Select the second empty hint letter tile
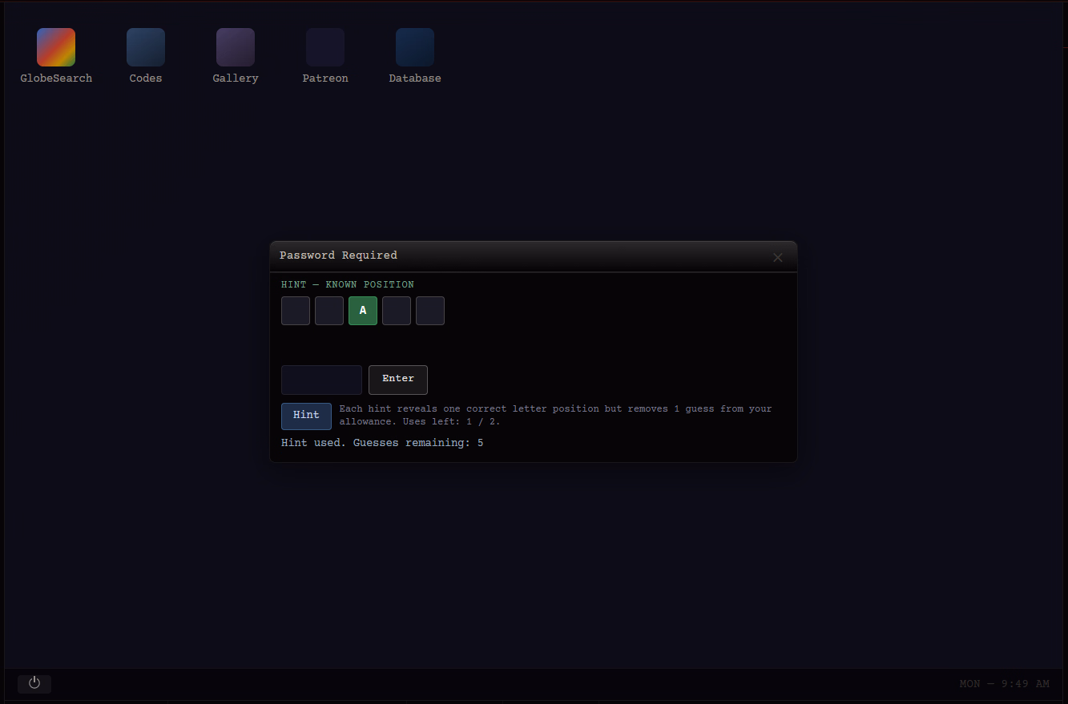Viewport: 1068px width, 704px height. (x=329, y=311)
